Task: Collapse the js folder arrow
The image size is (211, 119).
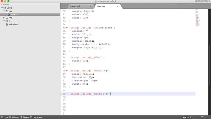Action: pyautogui.click(x=4, y=21)
